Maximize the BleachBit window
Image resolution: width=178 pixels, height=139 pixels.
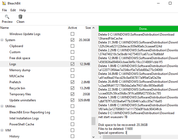[x=170, y=3]
